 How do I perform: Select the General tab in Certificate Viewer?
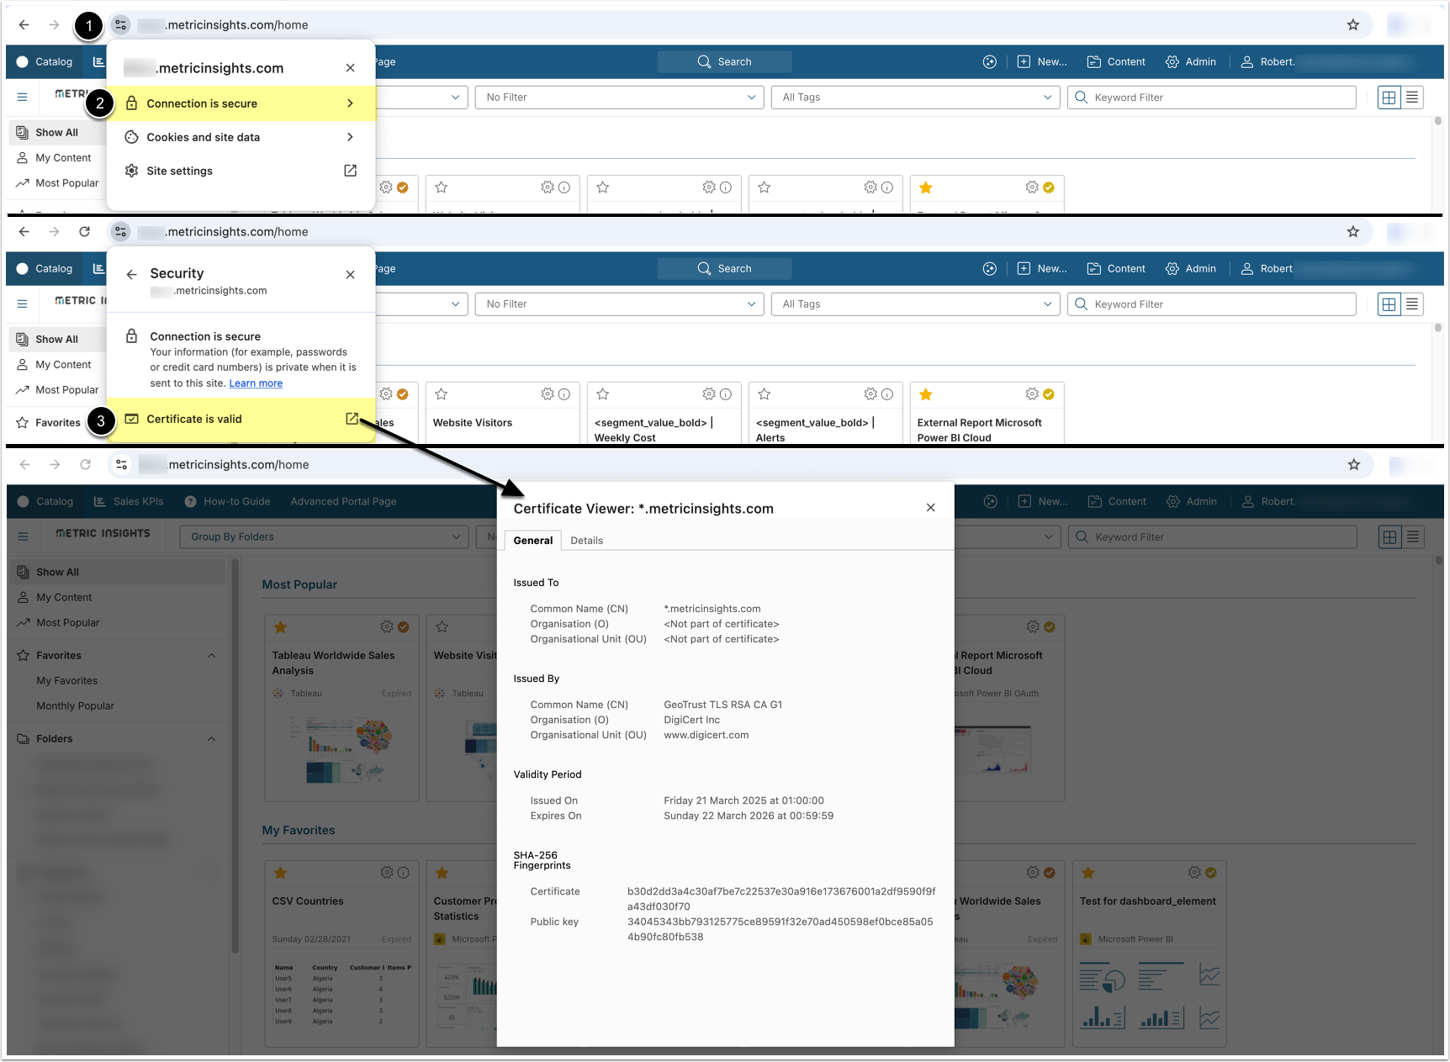533,541
